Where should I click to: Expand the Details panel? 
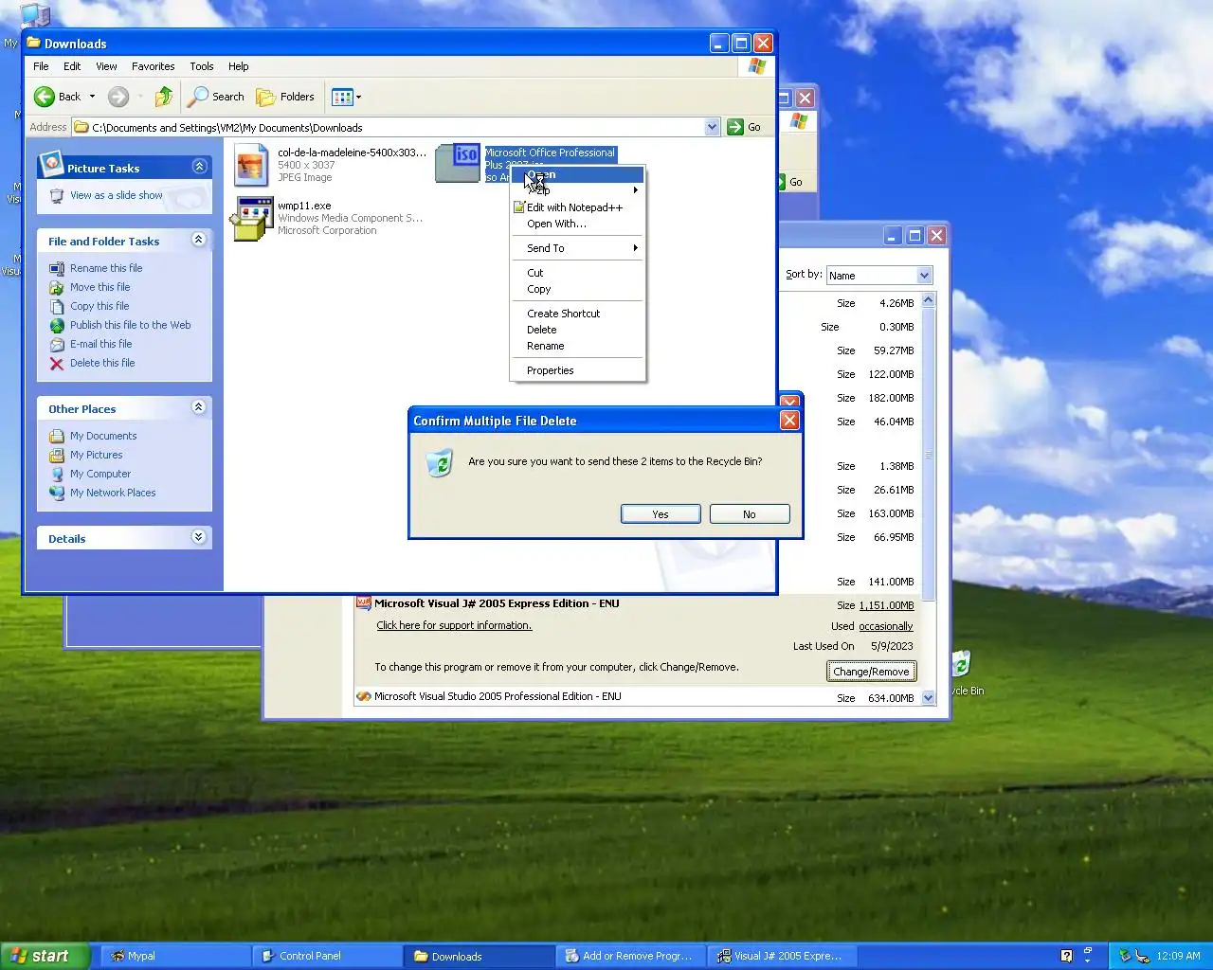pyautogui.click(x=199, y=537)
